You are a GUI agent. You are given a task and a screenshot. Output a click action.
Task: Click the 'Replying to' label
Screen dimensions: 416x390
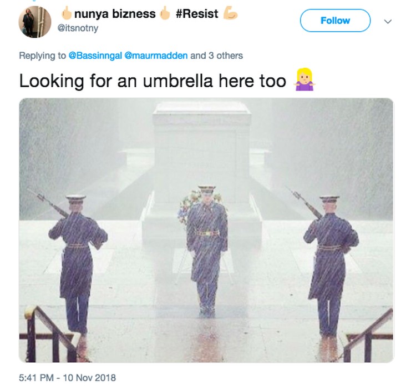click(43, 56)
